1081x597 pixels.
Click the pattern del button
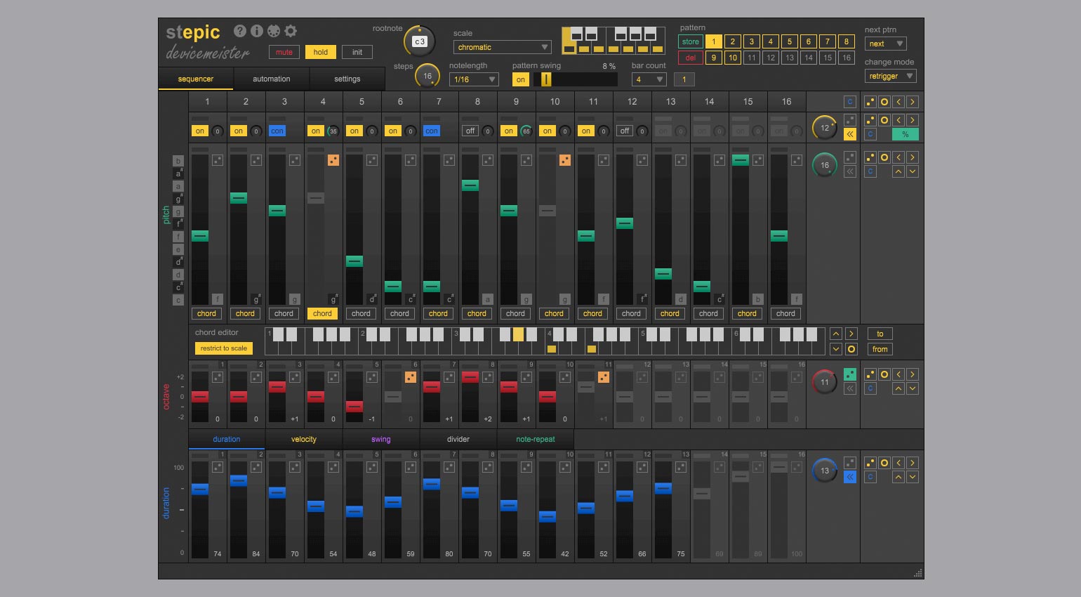[691, 58]
